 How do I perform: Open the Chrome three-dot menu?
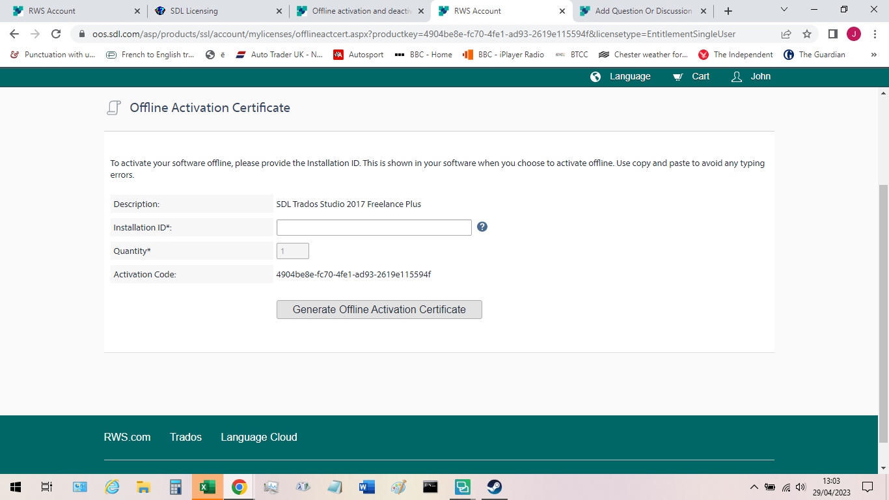[x=875, y=34]
